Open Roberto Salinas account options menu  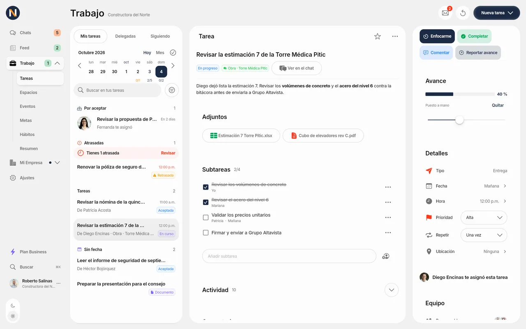tap(59, 283)
